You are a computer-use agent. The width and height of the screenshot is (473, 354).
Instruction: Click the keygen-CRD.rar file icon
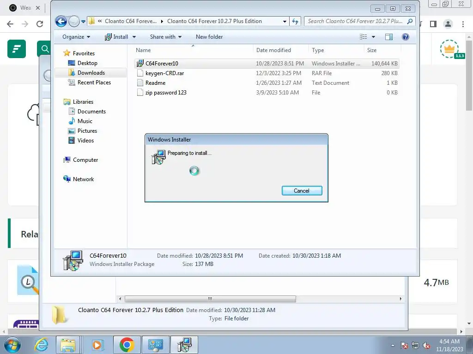click(x=140, y=73)
